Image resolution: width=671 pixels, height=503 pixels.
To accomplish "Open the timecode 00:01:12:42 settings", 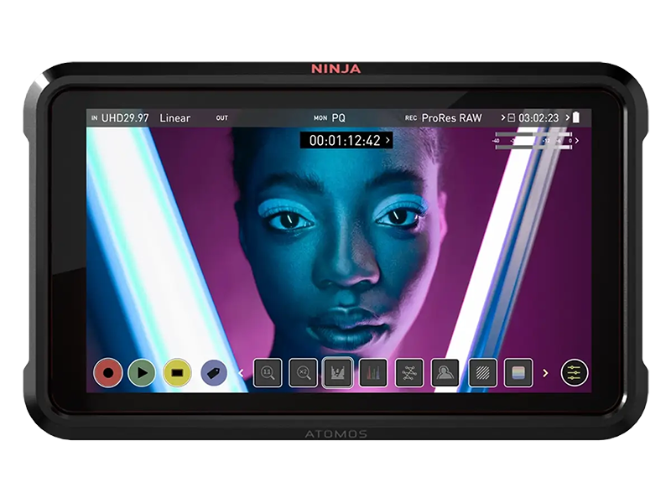I will click(346, 141).
